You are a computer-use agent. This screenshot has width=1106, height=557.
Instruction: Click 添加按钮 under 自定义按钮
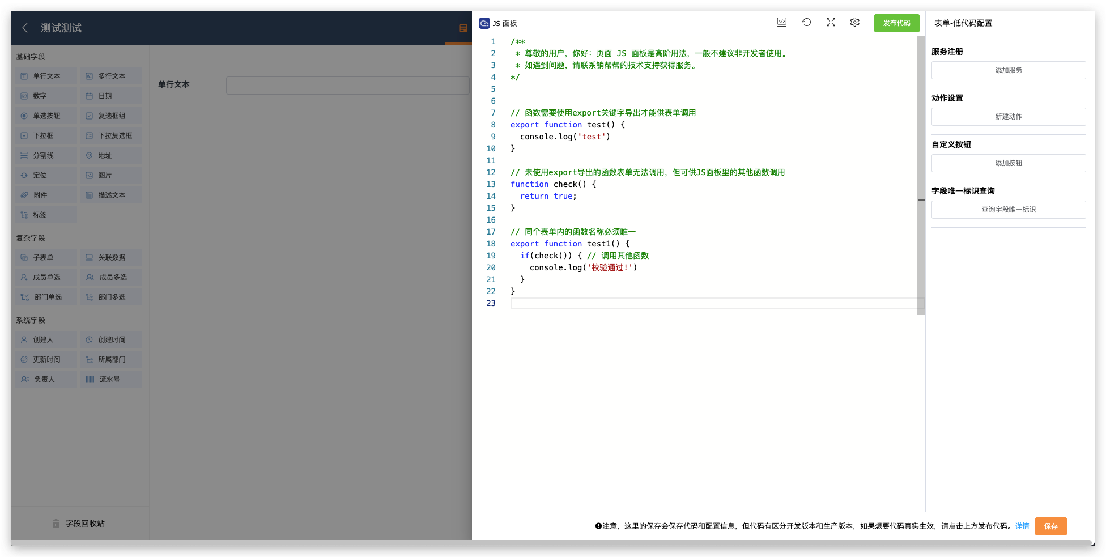[1008, 163]
